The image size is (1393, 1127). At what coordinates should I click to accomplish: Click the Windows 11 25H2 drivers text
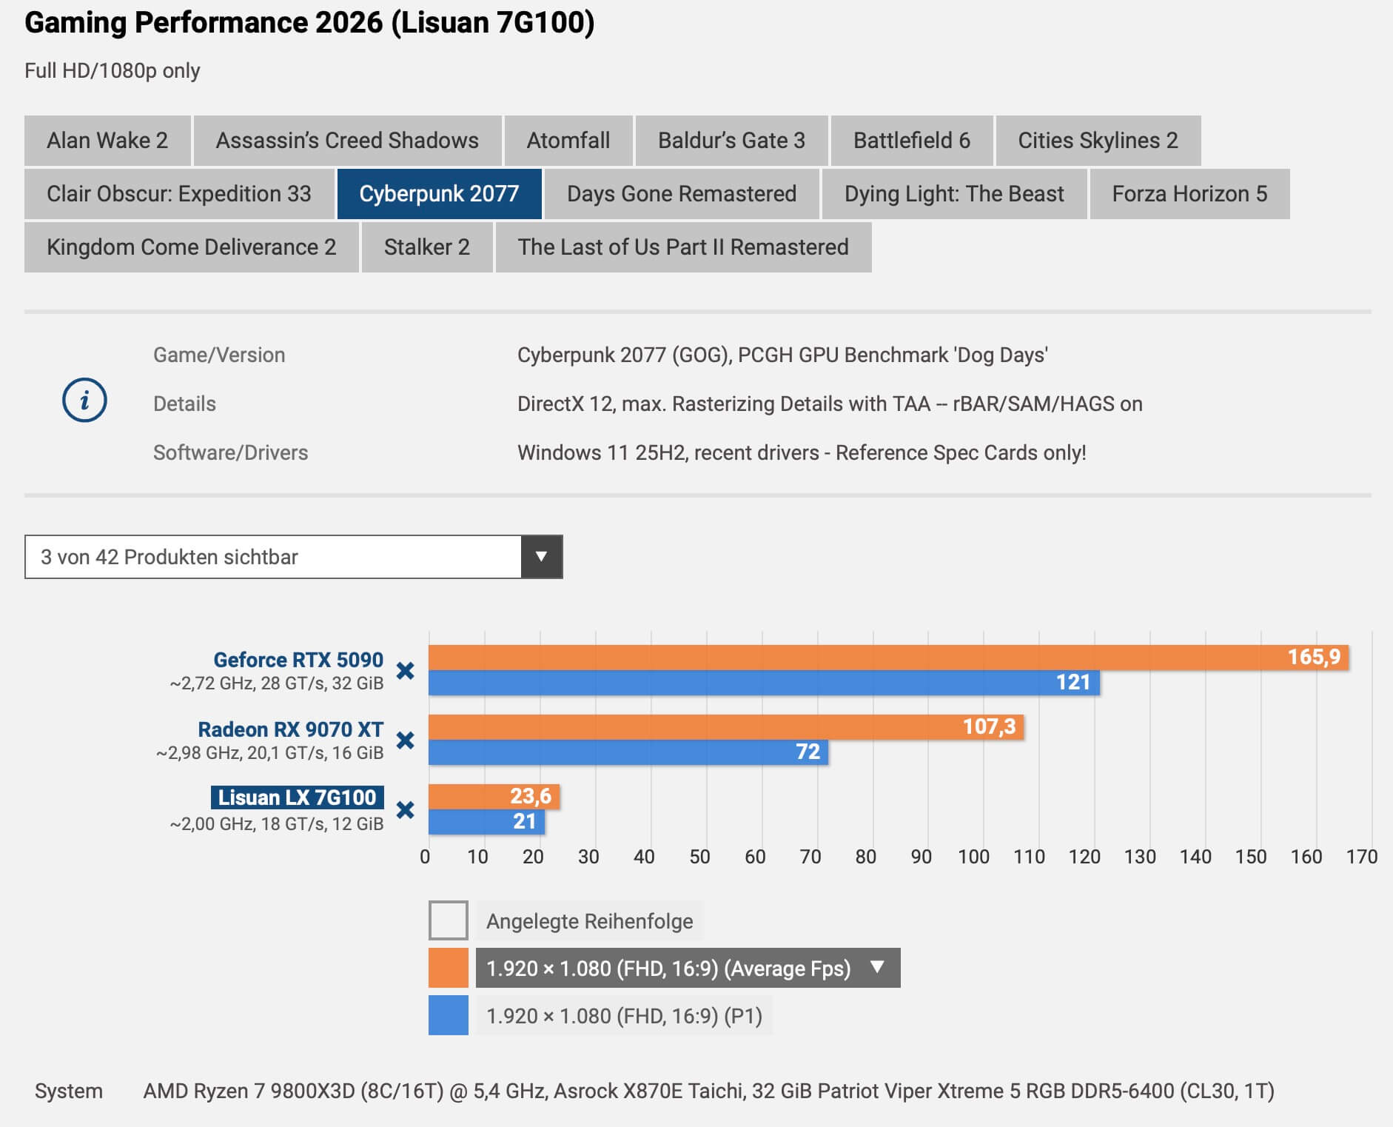coord(802,453)
